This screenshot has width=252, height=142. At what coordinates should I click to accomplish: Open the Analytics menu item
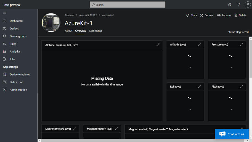click(15, 51)
